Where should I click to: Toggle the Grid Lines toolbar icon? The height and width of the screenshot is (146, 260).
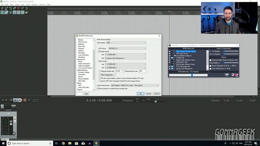(19, 13)
